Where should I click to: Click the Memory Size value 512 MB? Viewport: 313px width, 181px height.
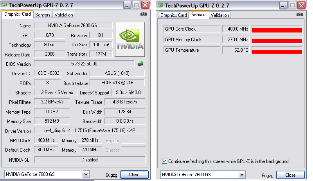point(52,121)
